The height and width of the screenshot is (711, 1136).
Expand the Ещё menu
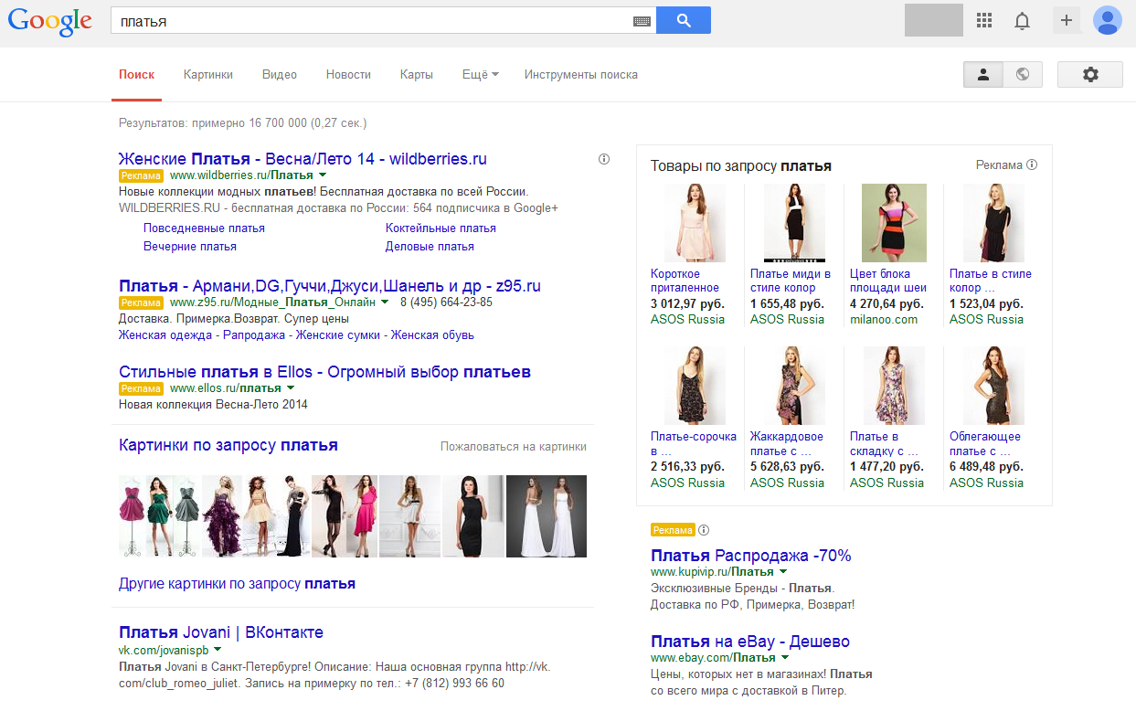(480, 75)
